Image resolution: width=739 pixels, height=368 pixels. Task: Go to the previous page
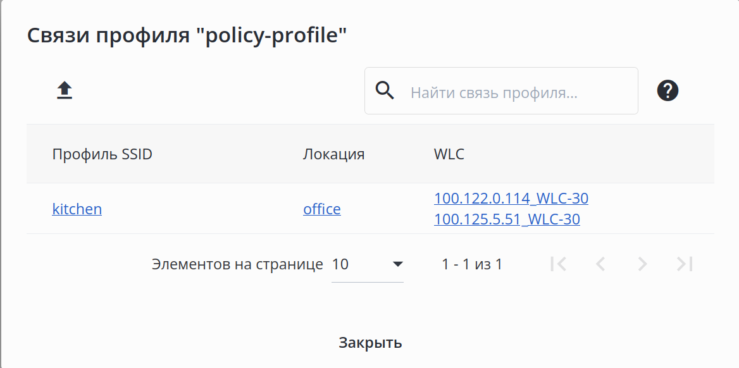pyautogui.click(x=600, y=264)
